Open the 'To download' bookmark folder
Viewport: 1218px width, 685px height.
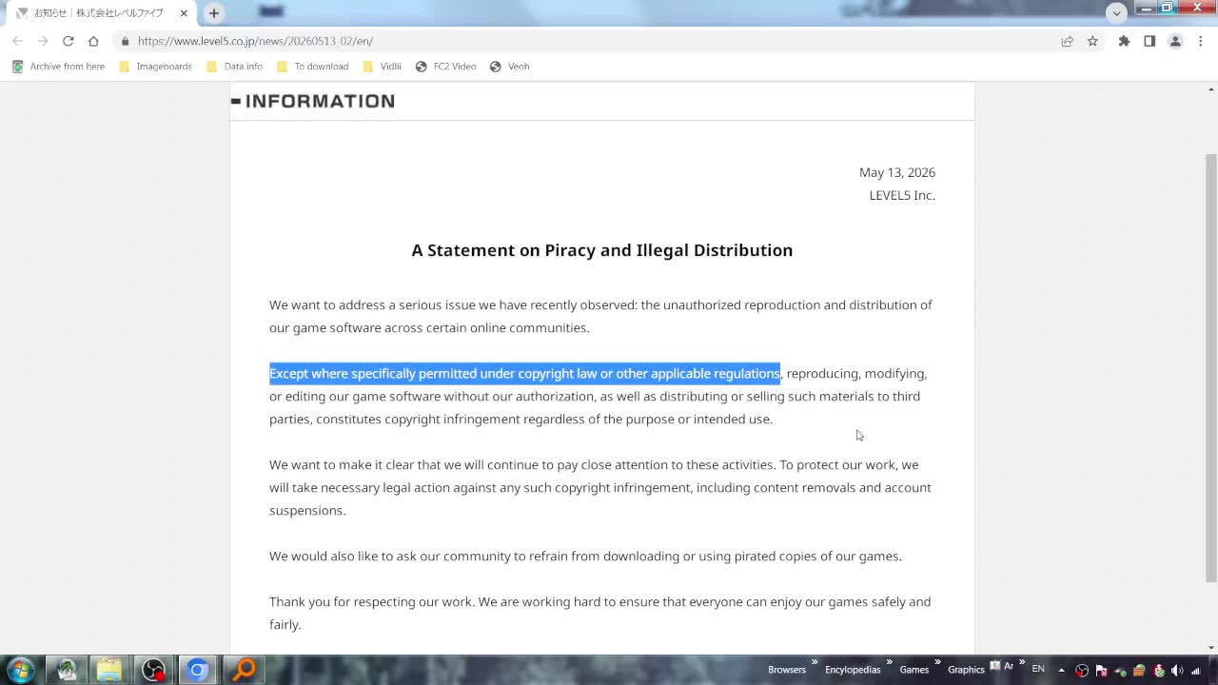(312, 67)
